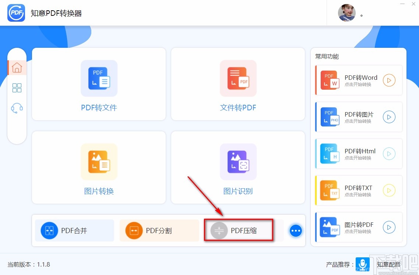The height and width of the screenshot is (275, 419).
Task: Open the PDF合并 merge tool
Action: pyautogui.click(x=74, y=230)
